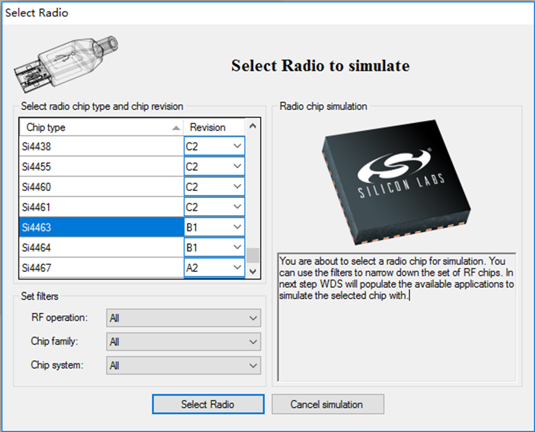The height and width of the screenshot is (432, 535).
Task: Expand the Si4438 revision combo box
Action: [x=238, y=146]
